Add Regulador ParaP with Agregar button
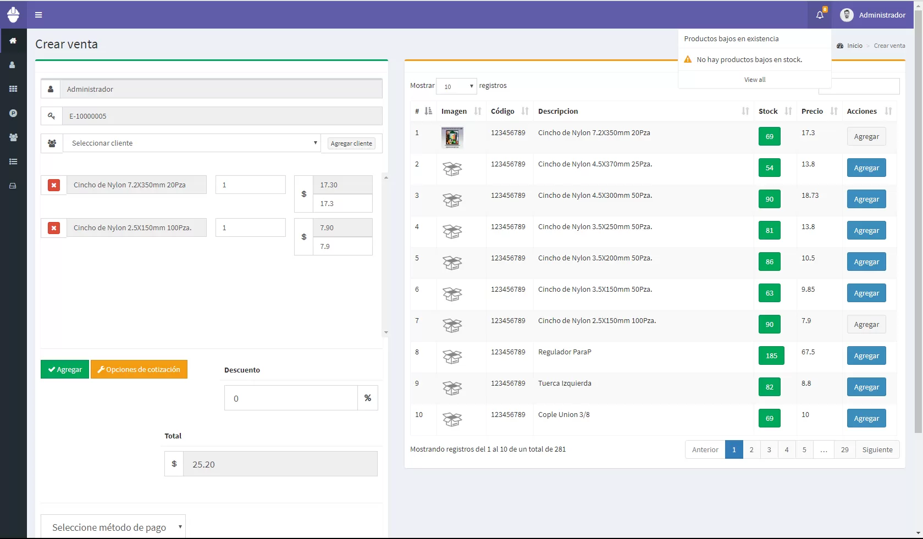The height and width of the screenshot is (539, 923). coord(866,356)
